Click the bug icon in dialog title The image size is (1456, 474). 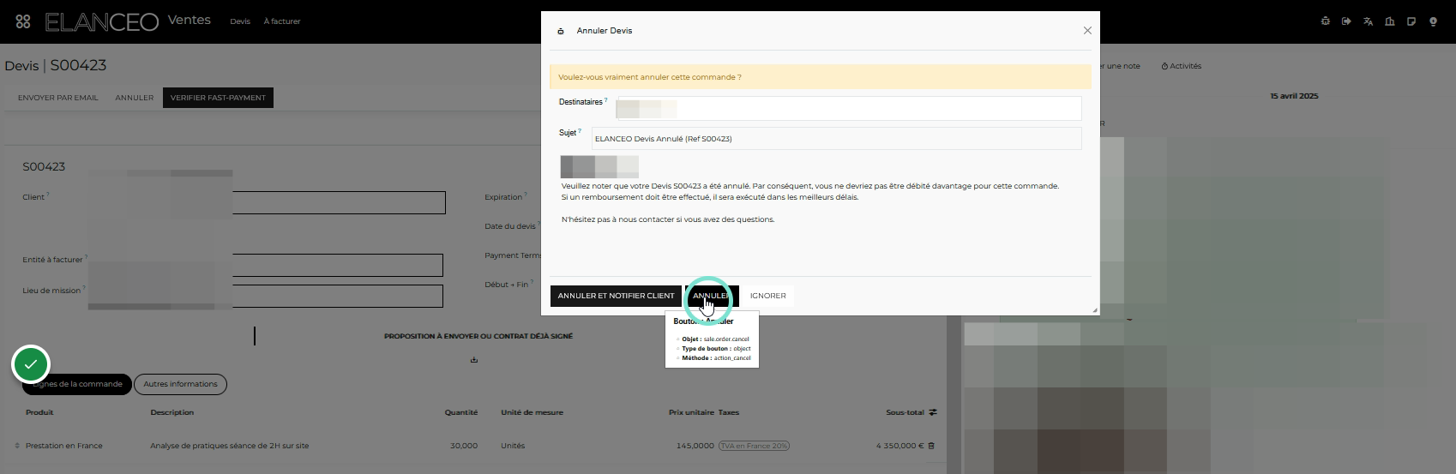point(561,31)
